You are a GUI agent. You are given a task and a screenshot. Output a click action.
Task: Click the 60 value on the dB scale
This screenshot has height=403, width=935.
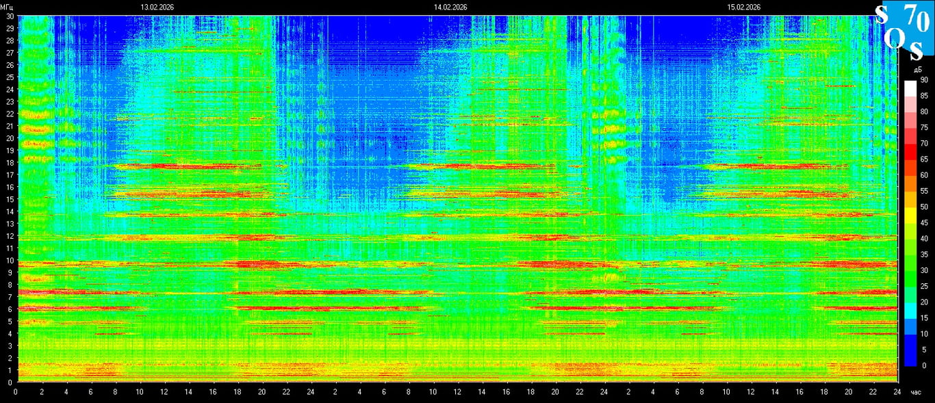click(x=924, y=175)
